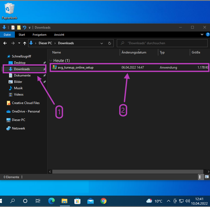This screenshot has width=210, height=207.
Task: Expand the ribbon with the chevron
Action: (x=202, y=34)
